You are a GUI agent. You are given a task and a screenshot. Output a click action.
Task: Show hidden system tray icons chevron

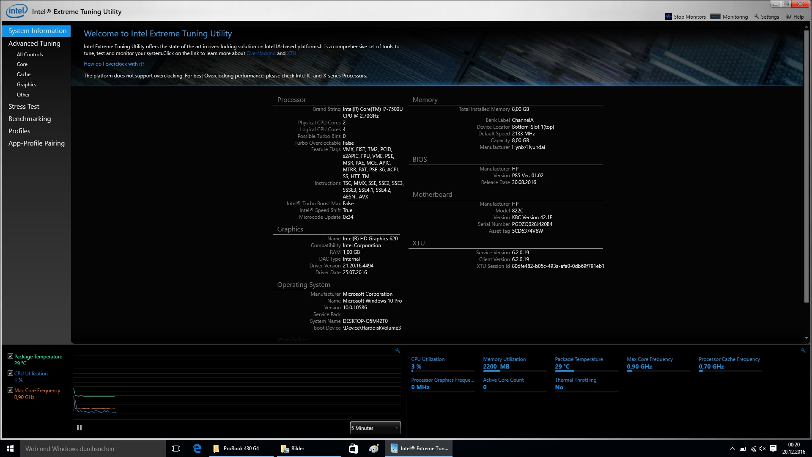tap(732, 449)
